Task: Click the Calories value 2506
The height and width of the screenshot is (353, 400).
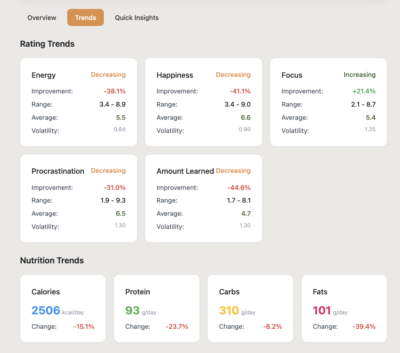Action: 46,311
